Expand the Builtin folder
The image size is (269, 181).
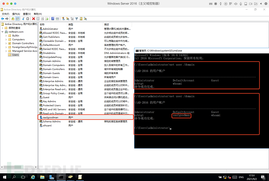[x=6, y=36]
